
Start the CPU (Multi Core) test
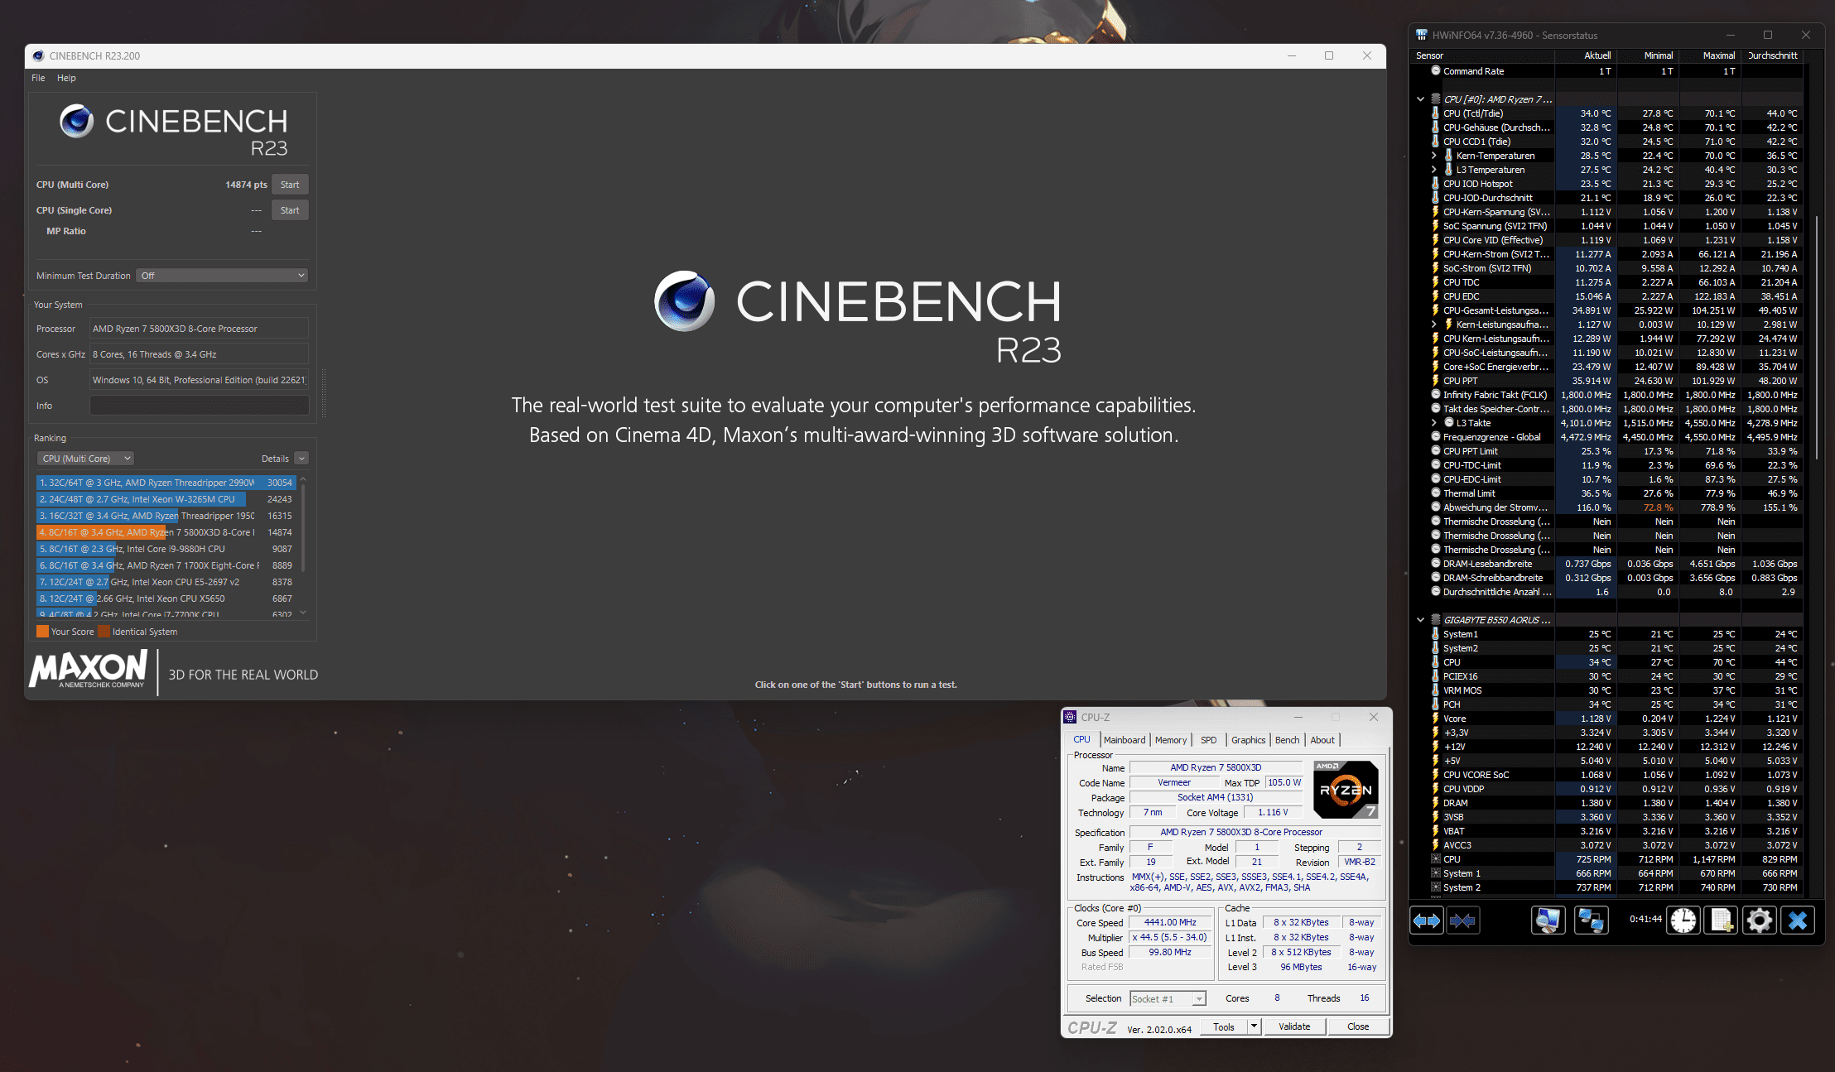[x=290, y=185]
